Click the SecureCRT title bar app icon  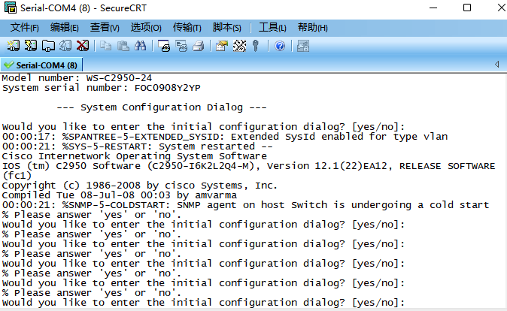coord(11,8)
